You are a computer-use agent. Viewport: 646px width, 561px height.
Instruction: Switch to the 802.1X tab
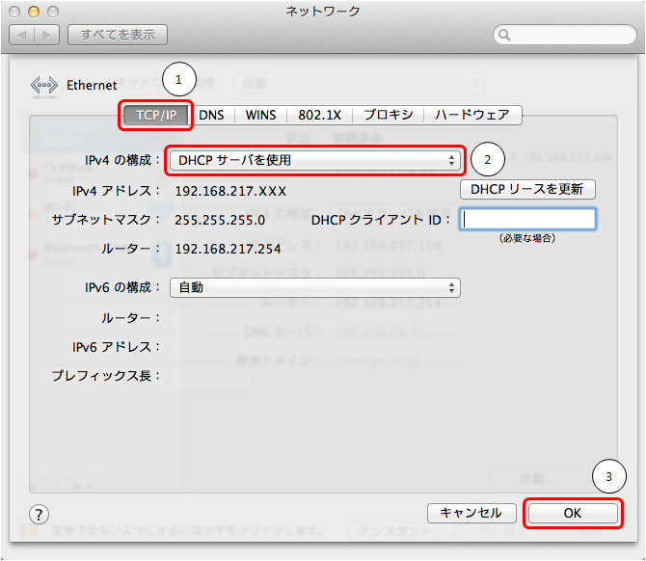(x=320, y=115)
